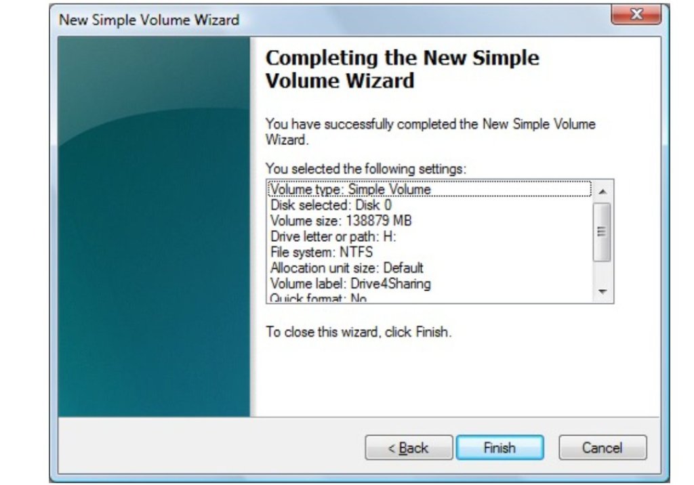
Task: Select the Disk selected: Disk 0 line
Action: point(430,205)
